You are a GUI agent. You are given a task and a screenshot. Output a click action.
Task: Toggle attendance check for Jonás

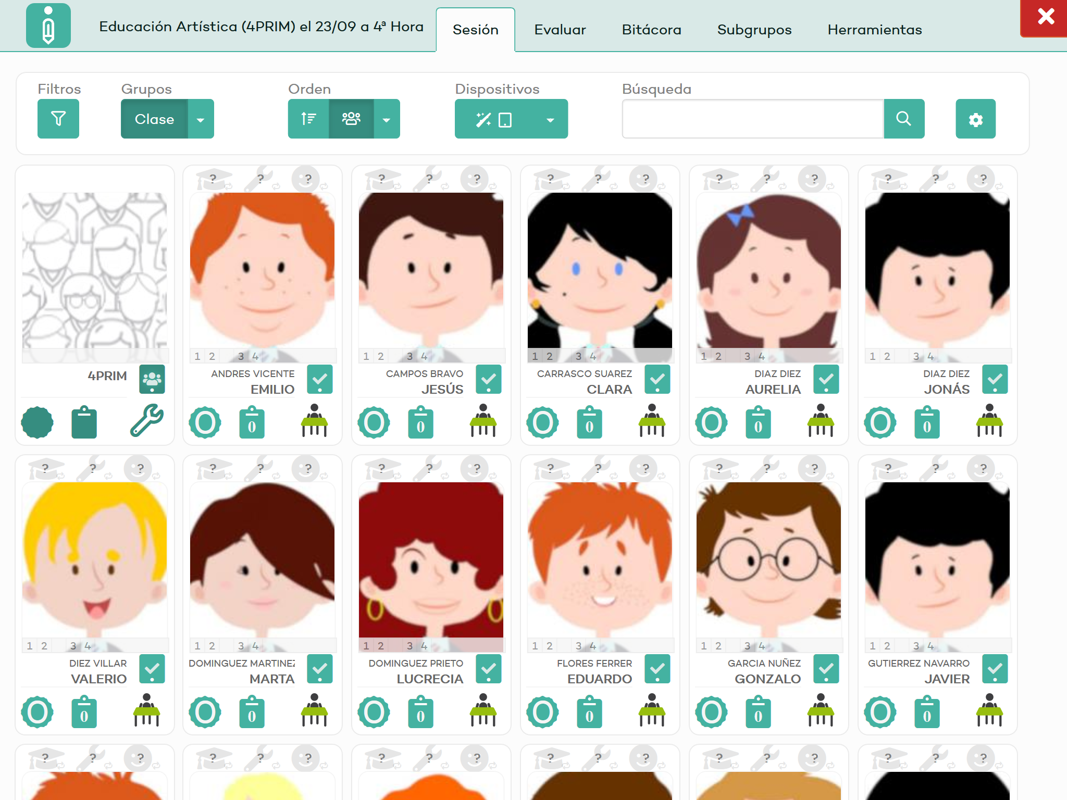click(x=995, y=379)
